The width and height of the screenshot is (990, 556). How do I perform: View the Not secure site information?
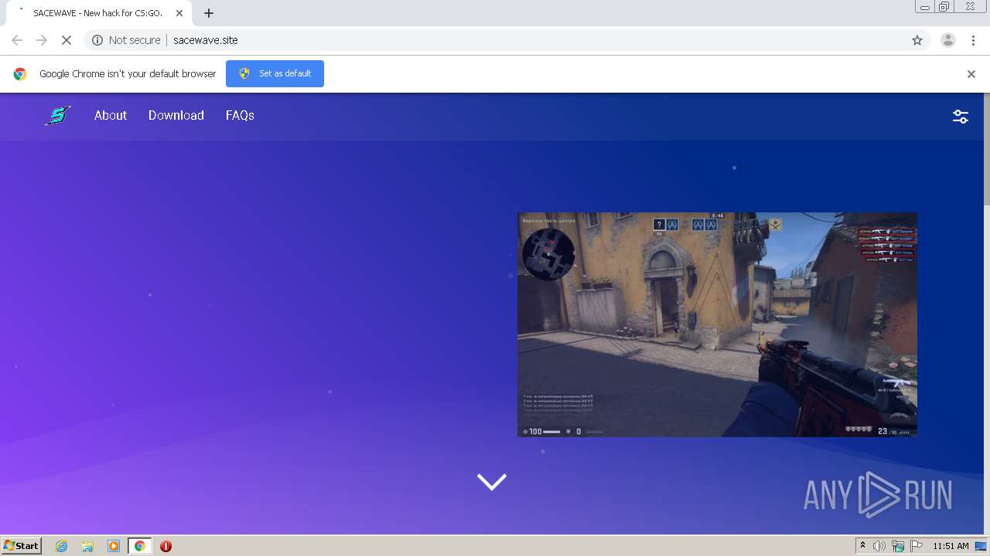point(126,40)
